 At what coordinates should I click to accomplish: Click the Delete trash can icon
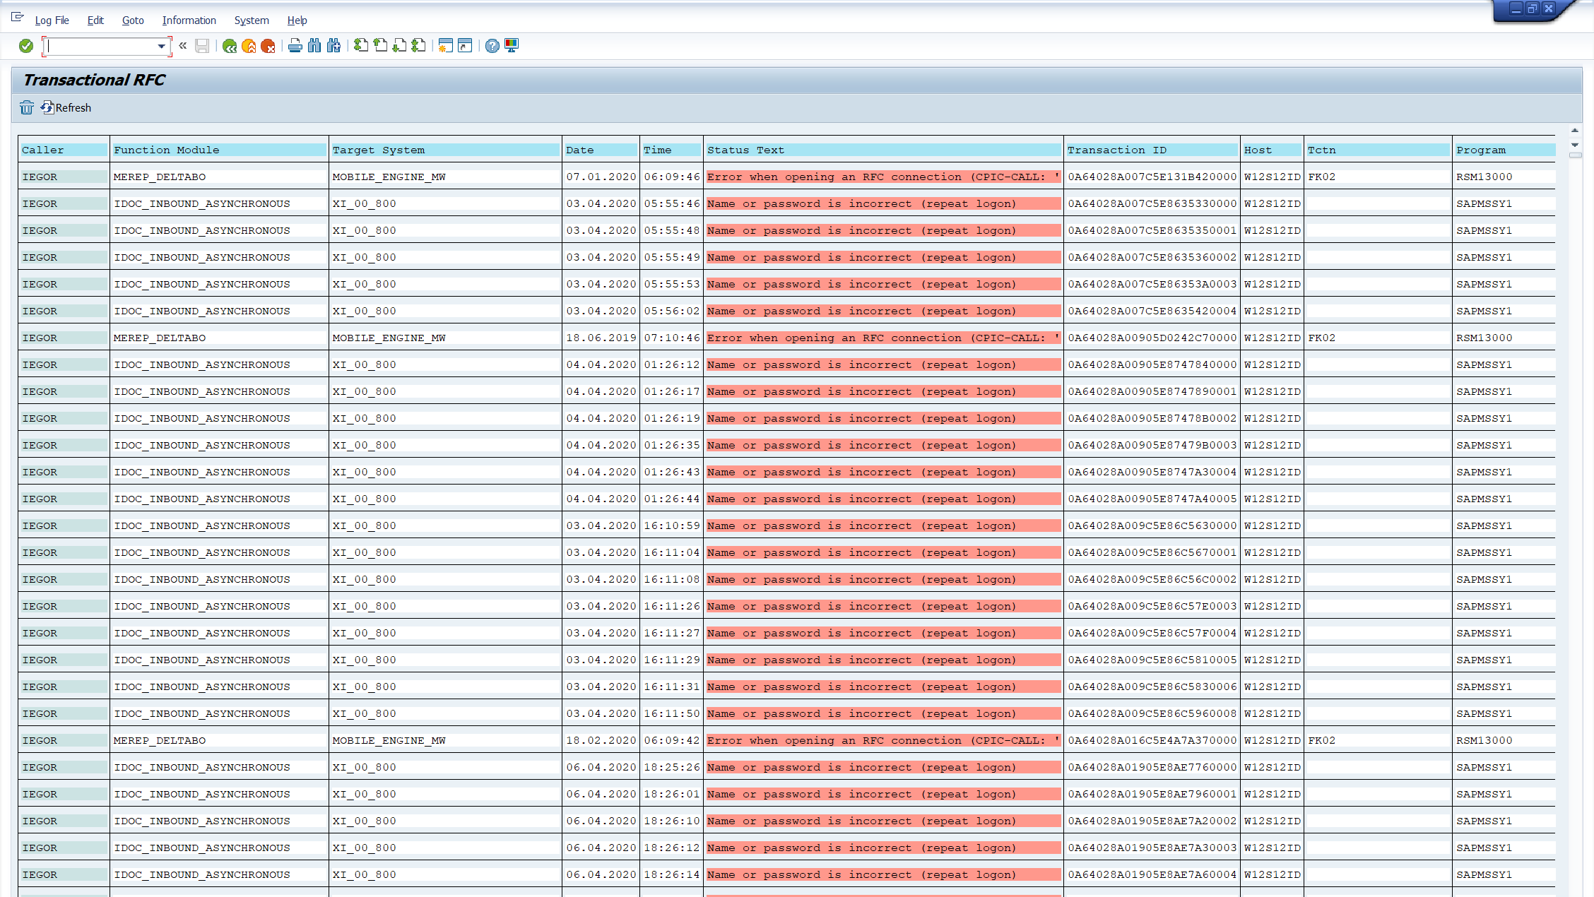pyautogui.click(x=27, y=107)
